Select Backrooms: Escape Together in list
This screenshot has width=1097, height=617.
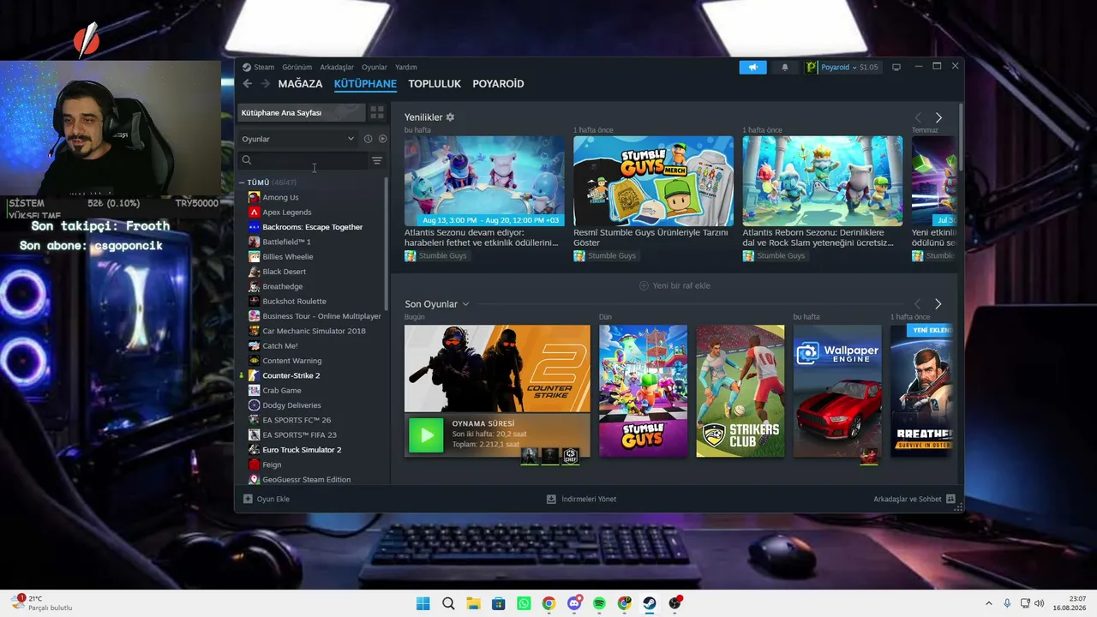click(313, 227)
